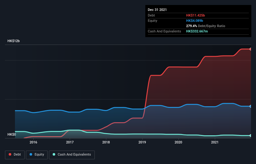Viewport: 256px width, 164px height.
Task: Click the 2017 x-axis label
Action: click(70, 142)
